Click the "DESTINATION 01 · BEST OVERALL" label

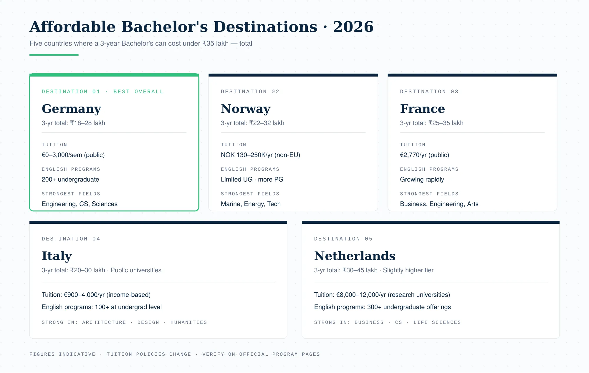102,92
